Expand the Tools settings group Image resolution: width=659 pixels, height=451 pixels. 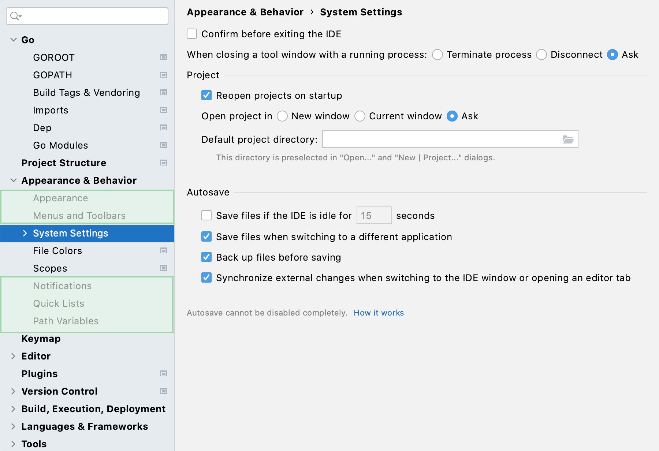click(x=14, y=444)
